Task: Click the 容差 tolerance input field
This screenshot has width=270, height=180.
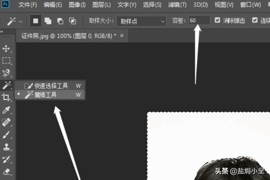Action: (x=198, y=21)
